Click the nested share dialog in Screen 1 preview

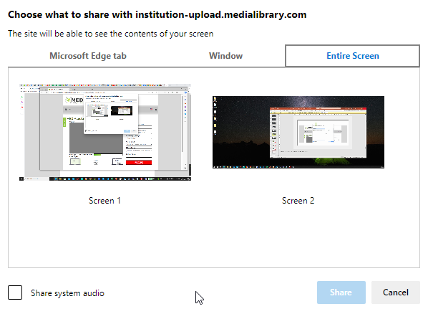111,114
